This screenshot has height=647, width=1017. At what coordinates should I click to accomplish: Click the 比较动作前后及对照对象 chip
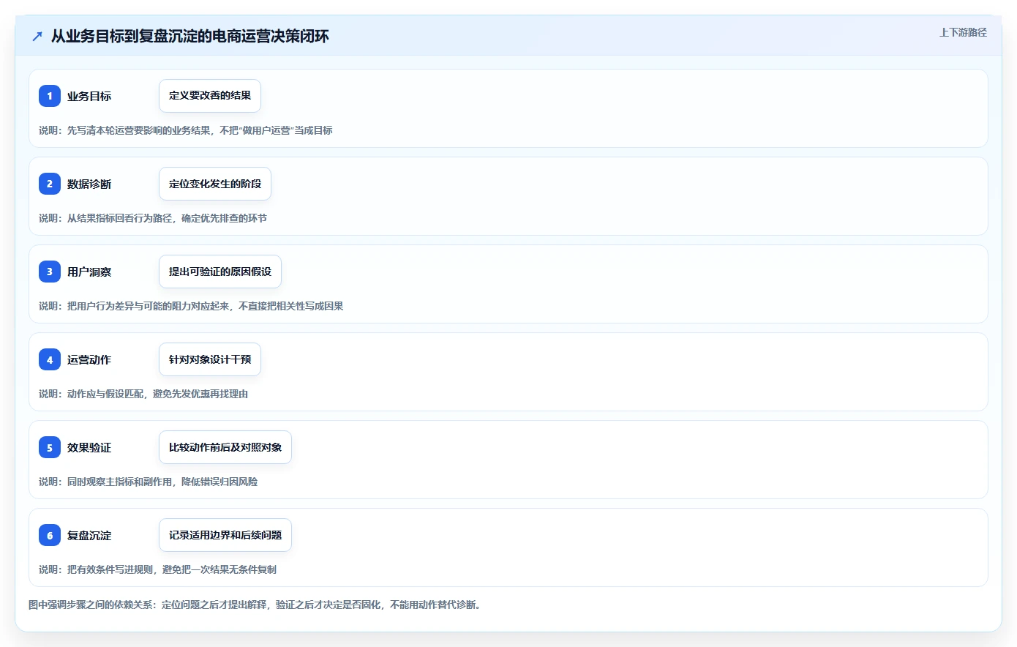pos(225,447)
